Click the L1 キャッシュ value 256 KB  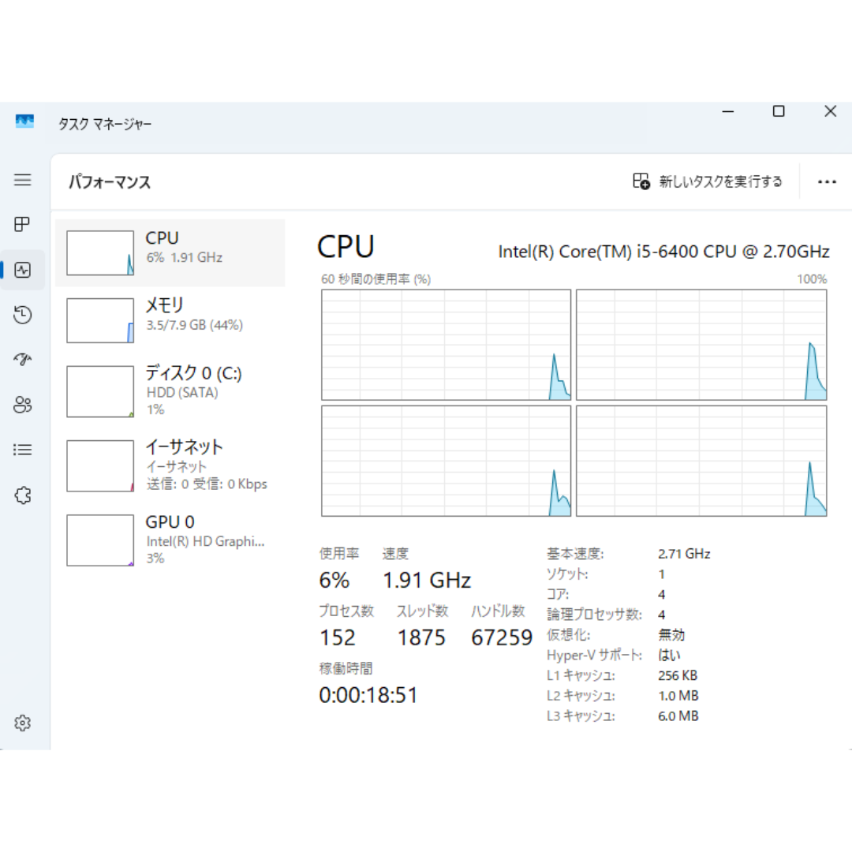pos(678,675)
